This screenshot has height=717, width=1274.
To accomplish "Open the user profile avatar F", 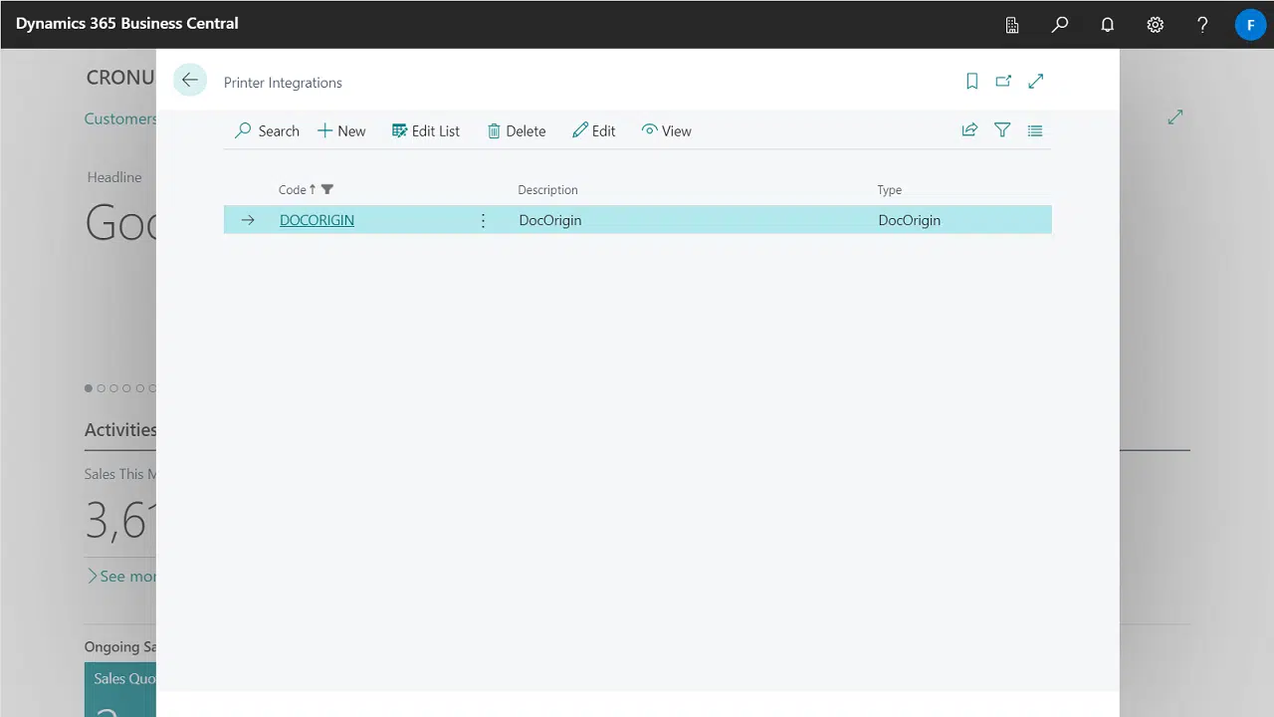I will 1250,24.
